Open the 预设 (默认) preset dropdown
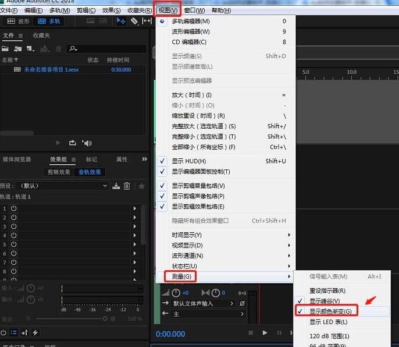The image size is (399, 347). 64,186
